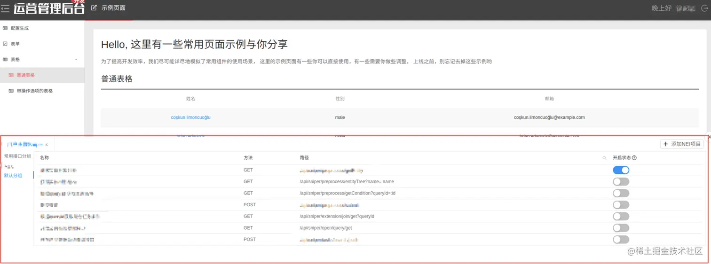Select 普通表格 in sidebar

pos(42,75)
